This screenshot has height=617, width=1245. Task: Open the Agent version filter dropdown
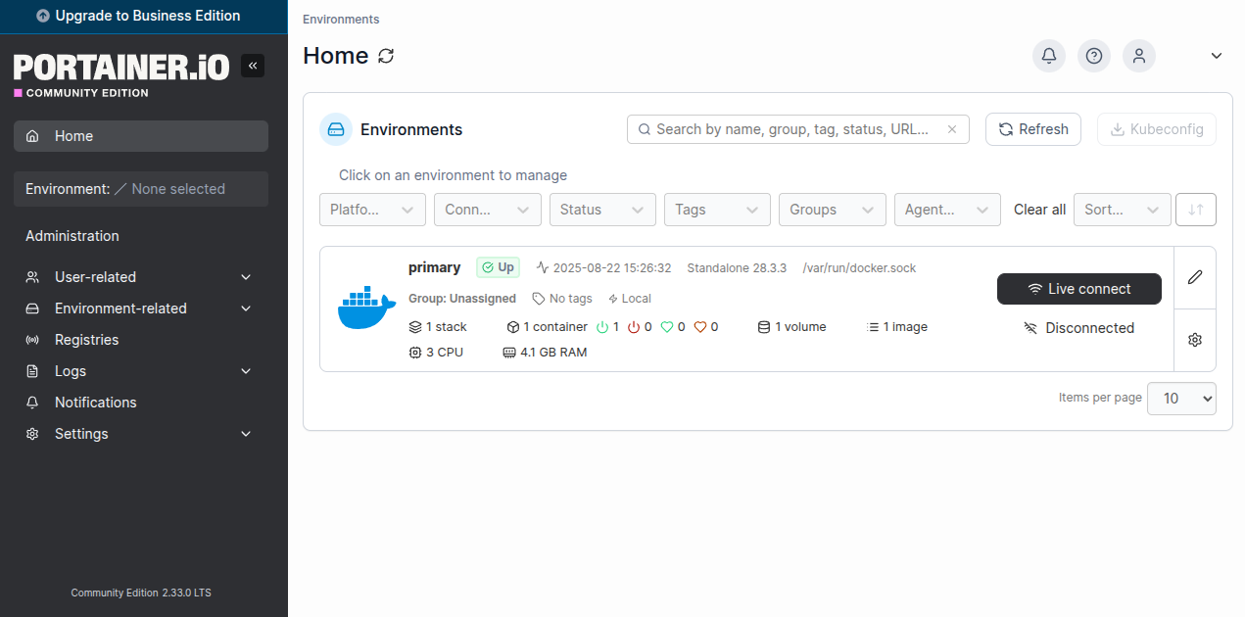pyautogui.click(x=947, y=210)
